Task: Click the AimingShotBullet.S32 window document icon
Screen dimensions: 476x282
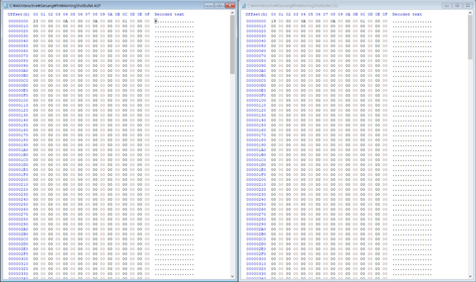Action: 243,5
